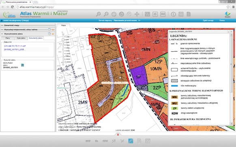This screenshot has width=236, height=147.
Task: Open the MPZP tool in bottom bar
Action: pos(88,141)
